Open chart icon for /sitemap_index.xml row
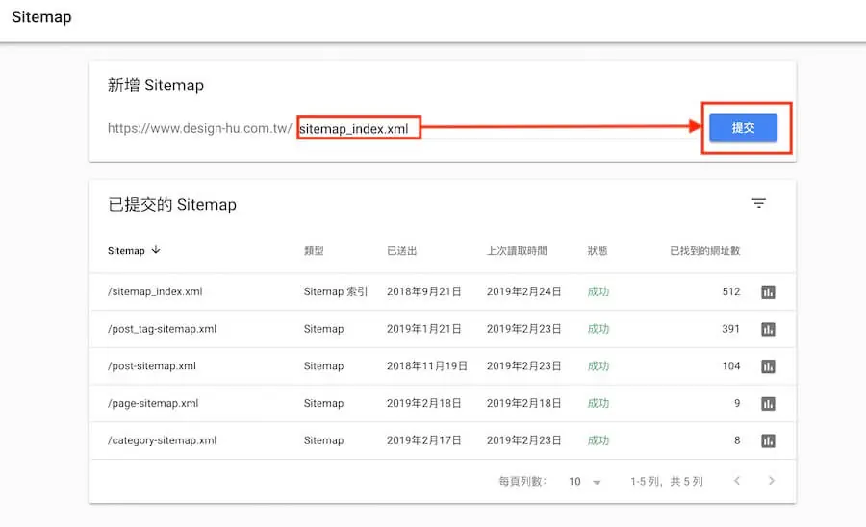This screenshot has height=527, width=866. pyautogui.click(x=768, y=292)
